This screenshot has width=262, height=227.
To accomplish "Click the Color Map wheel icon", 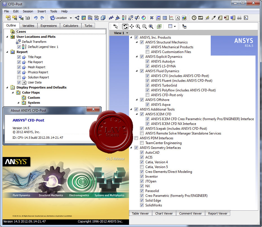I will (x=144, y=18).
